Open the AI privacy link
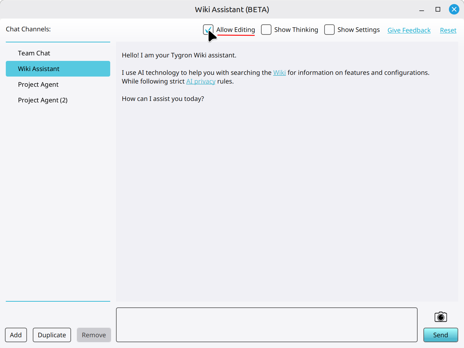464x348 pixels. 201,81
